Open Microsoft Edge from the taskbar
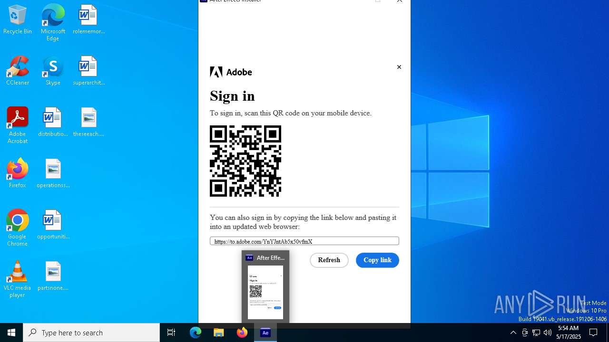This screenshot has height=342, width=609. pos(196,332)
